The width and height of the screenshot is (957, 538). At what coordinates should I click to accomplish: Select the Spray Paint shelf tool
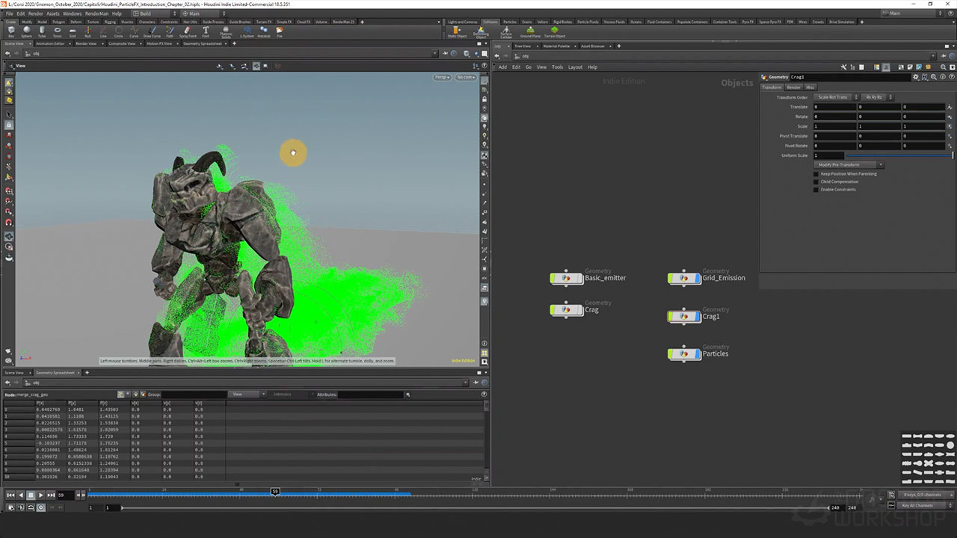coord(188,31)
